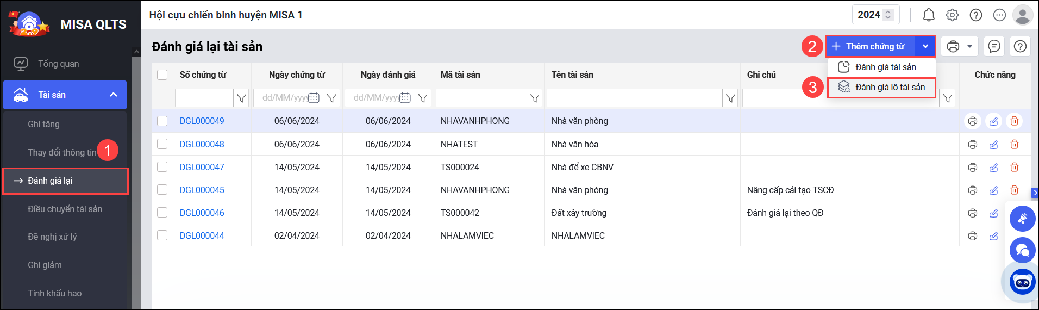This screenshot has height=310, width=1039.
Task: Click the notification bell icon
Action: [929, 15]
